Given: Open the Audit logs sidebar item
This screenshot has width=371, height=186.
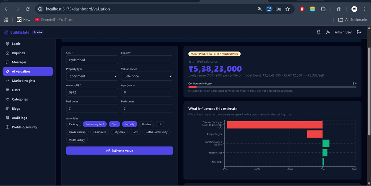Looking at the screenshot, I should point(28,118).
